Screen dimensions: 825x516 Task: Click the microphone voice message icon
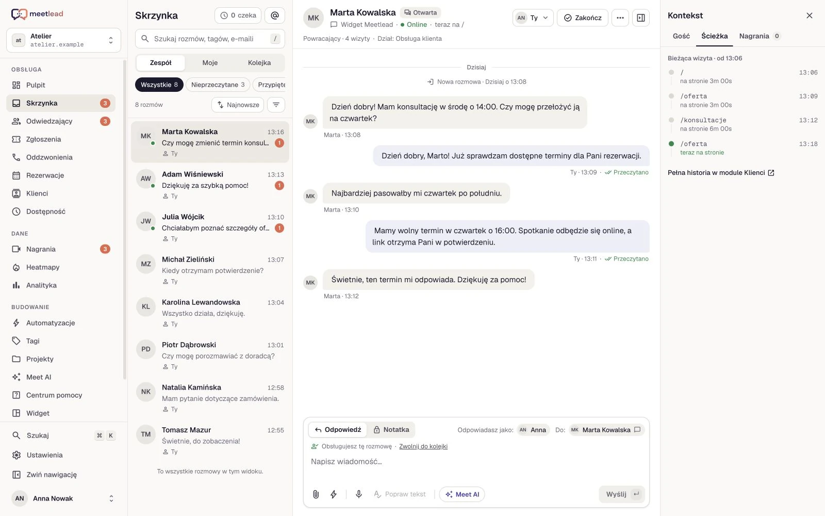pos(359,494)
